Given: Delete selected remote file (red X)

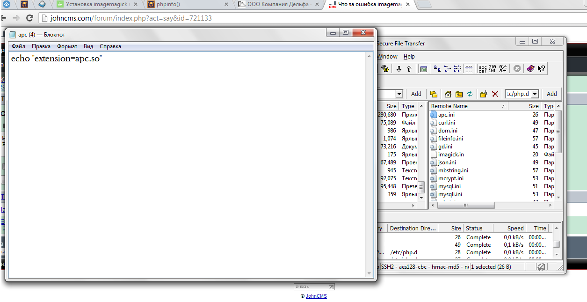Looking at the screenshot, I should point(495,94).
